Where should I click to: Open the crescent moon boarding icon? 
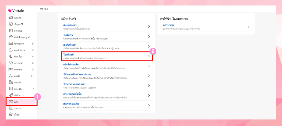[x=11, y=56]
